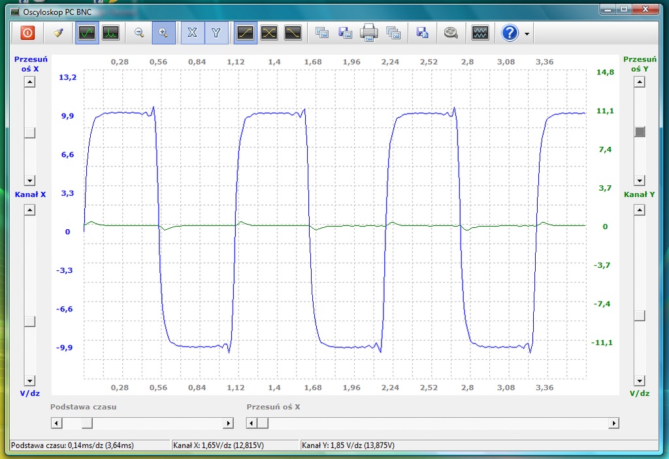This screenshot has width=669, height=459.
Task: Click the brush clear icon
Action: 58,33
